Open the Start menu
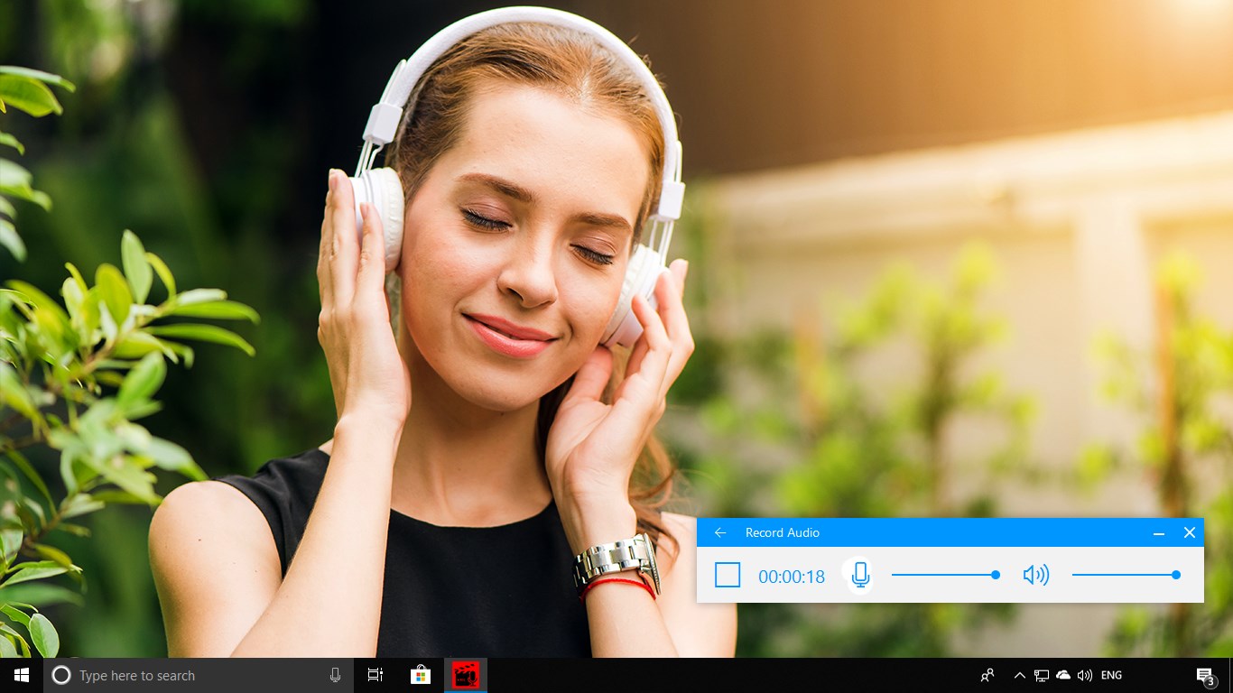This screenshot has height=693, width=1233. [19, 675]
